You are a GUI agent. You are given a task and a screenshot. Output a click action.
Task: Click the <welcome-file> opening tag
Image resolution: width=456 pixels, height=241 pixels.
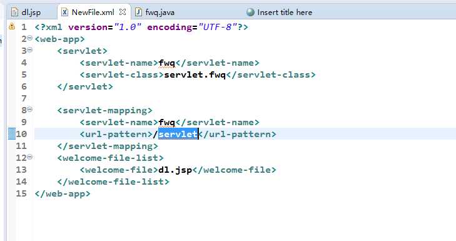[x=119, y=170]
